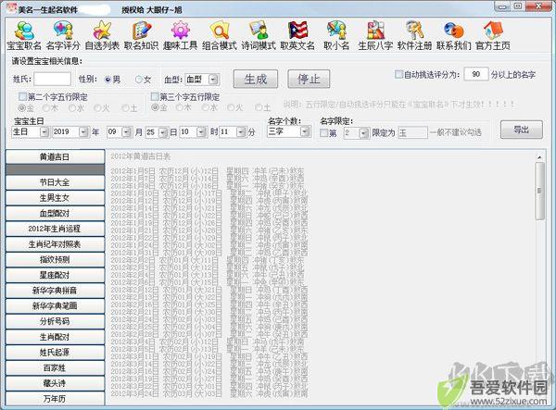Select the 女 gender radio button
The image size is (556, 410).
139,80
